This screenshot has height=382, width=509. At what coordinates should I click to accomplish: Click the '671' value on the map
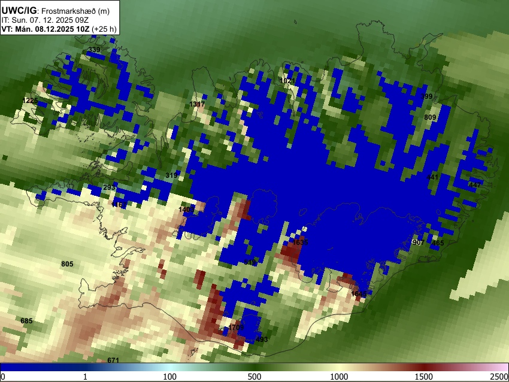[x=113, y=360]
